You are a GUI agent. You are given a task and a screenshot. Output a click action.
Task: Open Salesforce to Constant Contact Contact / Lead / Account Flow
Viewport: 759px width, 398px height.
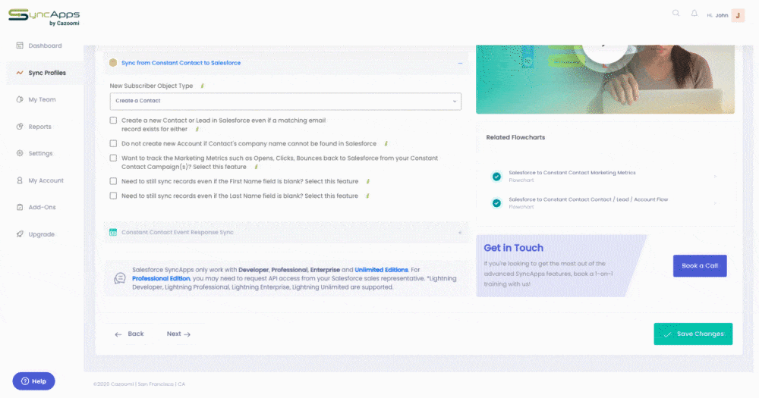pos(588,199)
